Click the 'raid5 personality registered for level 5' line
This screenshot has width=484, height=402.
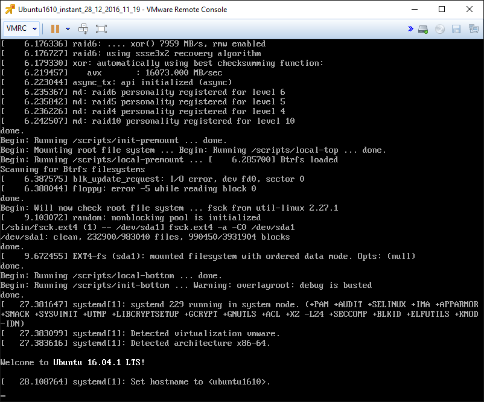(x=142, y=101)
